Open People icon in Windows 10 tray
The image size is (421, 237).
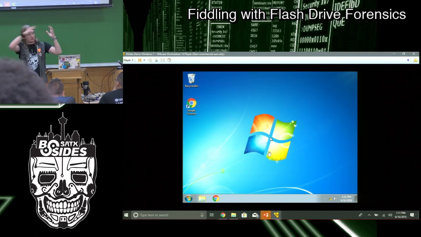click(360, 215)
